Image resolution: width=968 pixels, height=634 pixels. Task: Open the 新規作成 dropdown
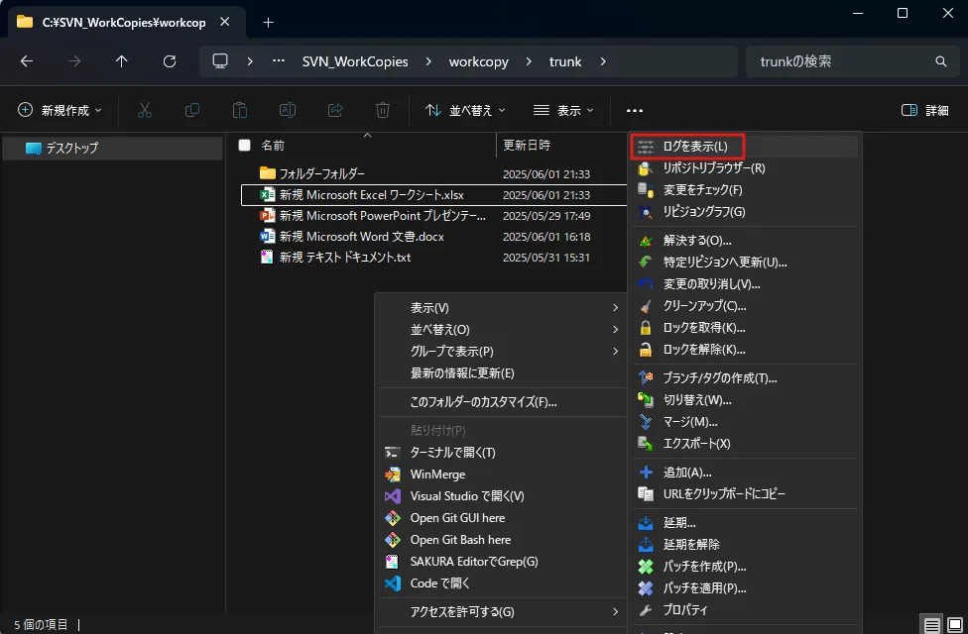point(60,110)
